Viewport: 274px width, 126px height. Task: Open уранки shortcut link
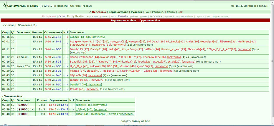point(143,16)
